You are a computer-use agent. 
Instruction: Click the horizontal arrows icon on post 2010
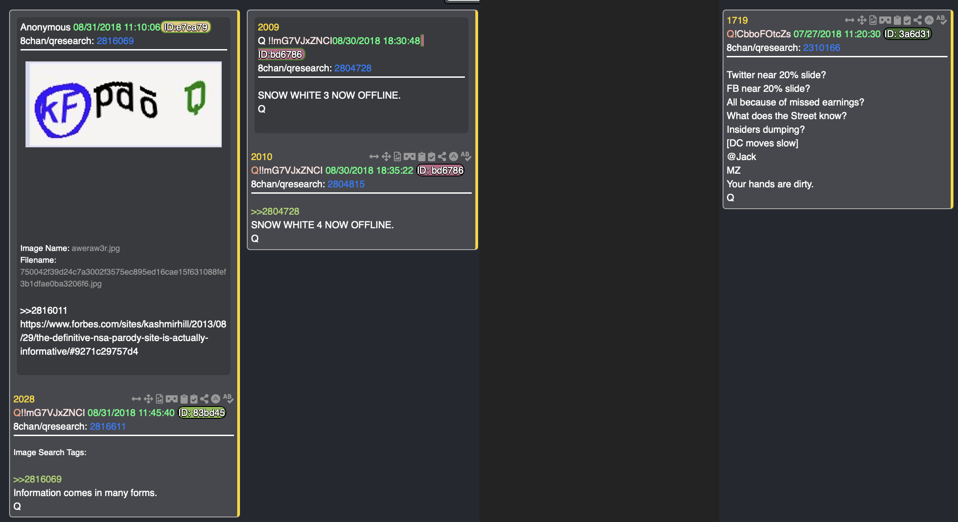(x=374, y=157)
